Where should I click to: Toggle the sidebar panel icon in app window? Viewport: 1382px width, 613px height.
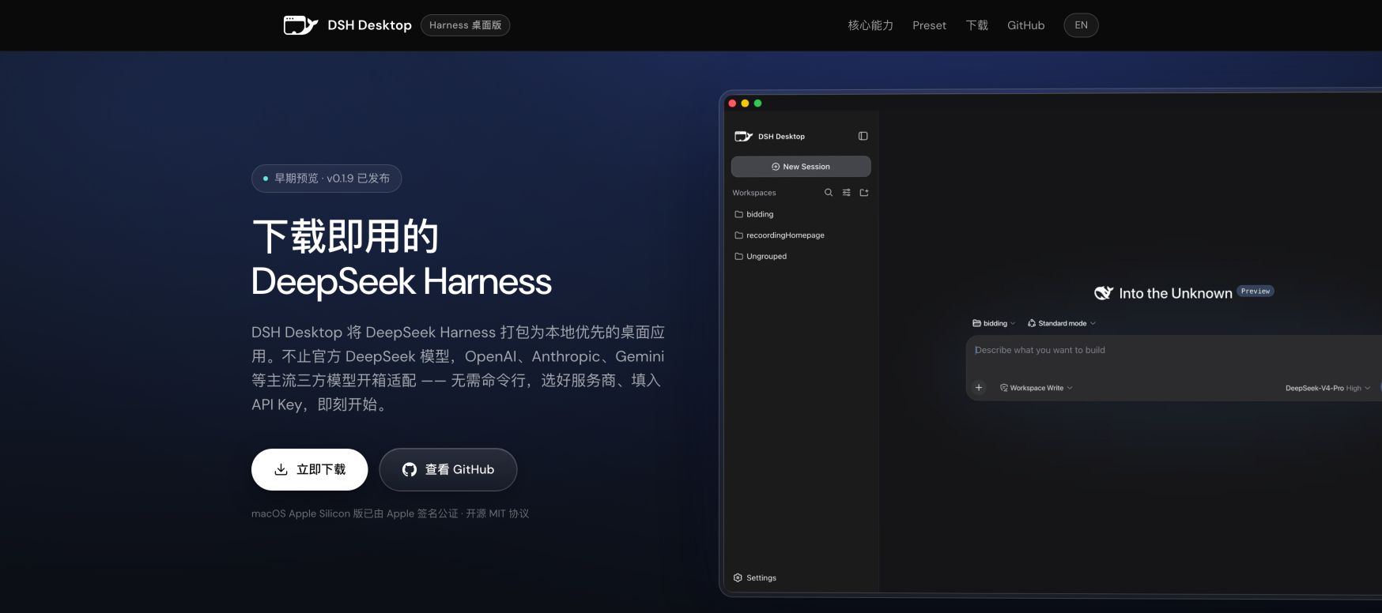863,136
